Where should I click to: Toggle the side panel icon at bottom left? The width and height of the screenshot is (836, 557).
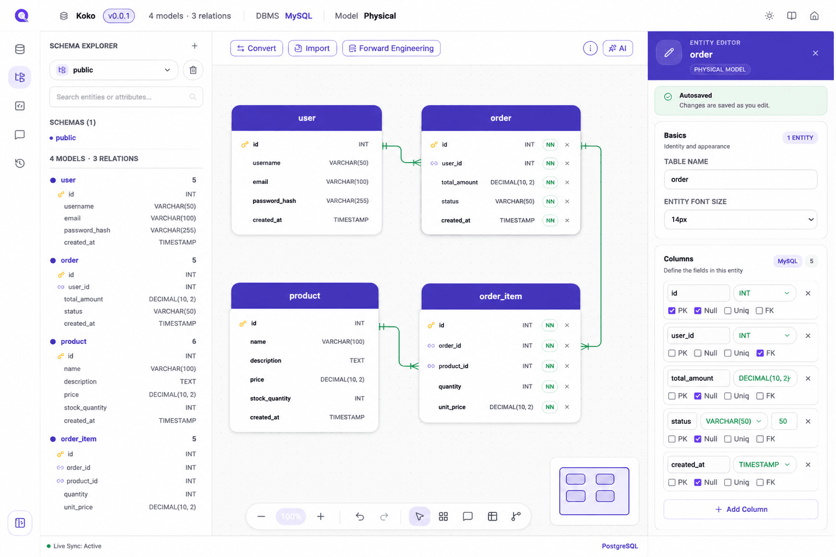pyautogui.click(x=20, y=523)
